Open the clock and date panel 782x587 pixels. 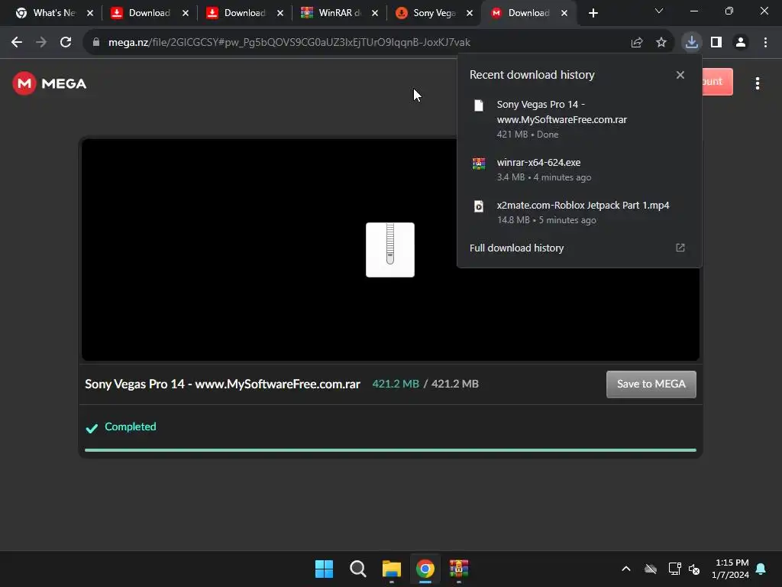(x=730, y=569)
